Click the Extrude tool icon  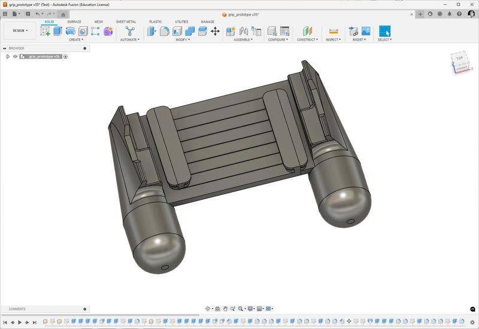(58, 31)
